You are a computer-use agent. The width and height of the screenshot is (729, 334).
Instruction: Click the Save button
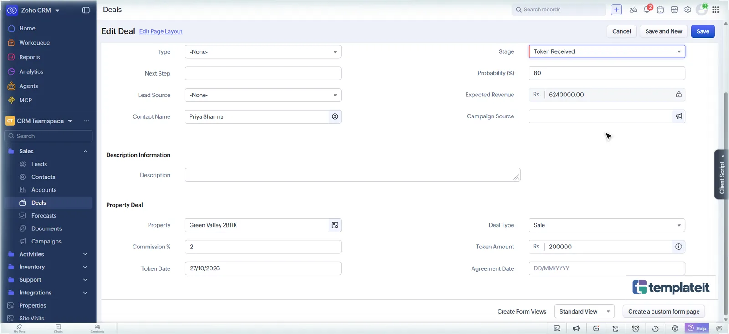pyautogui.click(x=703, y=31)
